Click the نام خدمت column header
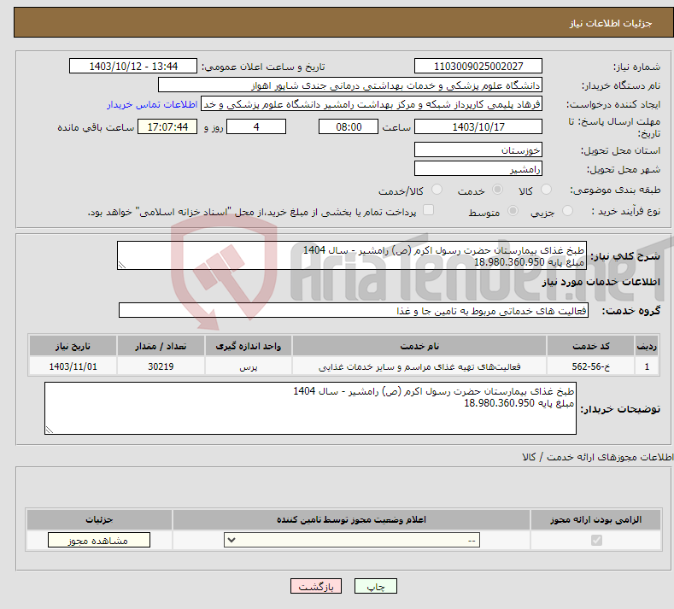The width and height of the screenshot is (674, 609). tap(419, 346)
